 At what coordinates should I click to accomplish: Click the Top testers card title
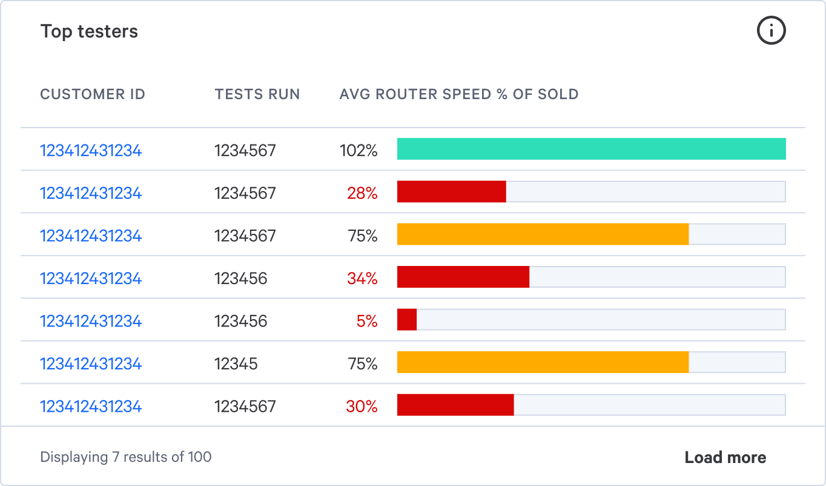pyautogui.click(x=89, y=31)
